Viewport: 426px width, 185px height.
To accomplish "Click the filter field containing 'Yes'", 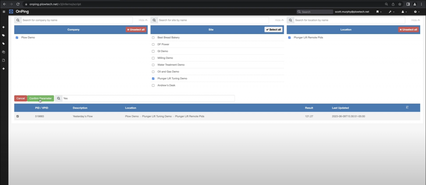I will tap(149, 98).
